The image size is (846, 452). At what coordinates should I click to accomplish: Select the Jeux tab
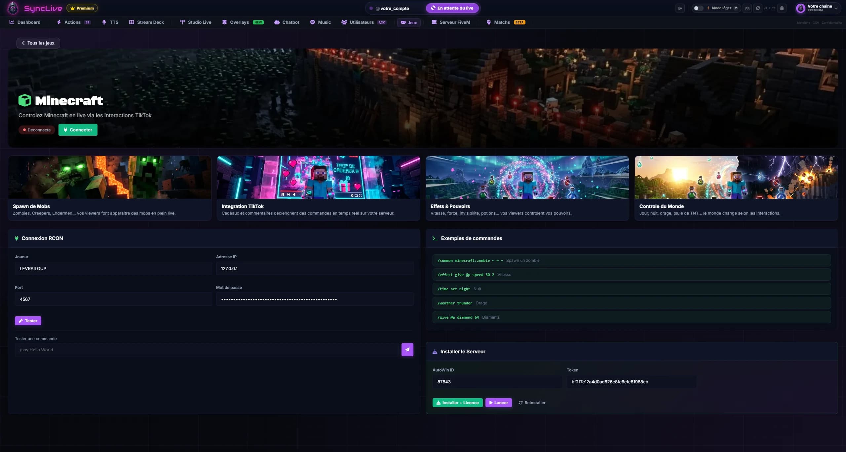tap(409, 22)
